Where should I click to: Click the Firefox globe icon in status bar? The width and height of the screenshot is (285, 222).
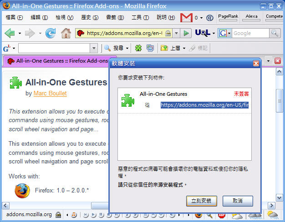click(198, 215)
